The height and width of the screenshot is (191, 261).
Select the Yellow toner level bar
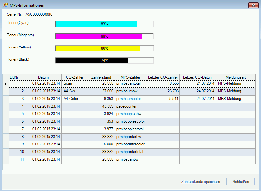pos(104,48)
